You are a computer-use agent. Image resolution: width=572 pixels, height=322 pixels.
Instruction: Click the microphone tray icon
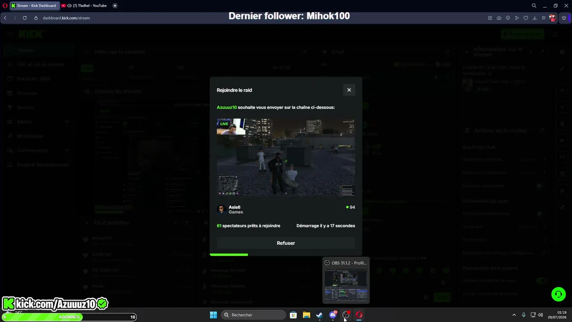tap(523, 315)
